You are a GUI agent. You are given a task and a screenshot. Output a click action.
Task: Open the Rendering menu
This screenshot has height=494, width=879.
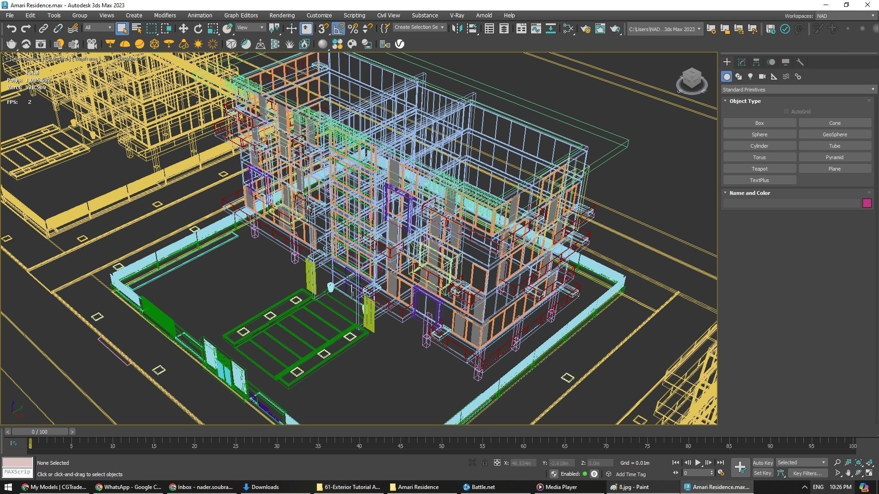pos(282,15)
